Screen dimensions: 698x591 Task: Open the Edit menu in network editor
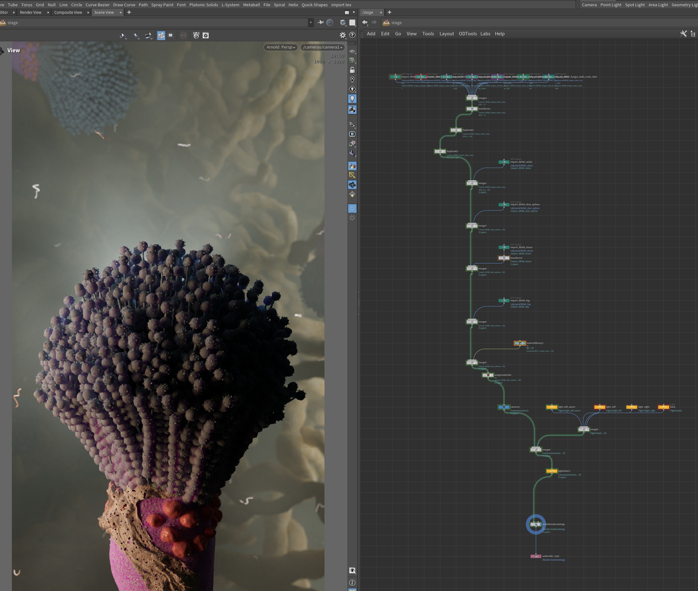385,34
